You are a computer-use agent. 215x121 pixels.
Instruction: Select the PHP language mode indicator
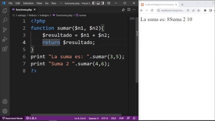(x=121, y=118)
